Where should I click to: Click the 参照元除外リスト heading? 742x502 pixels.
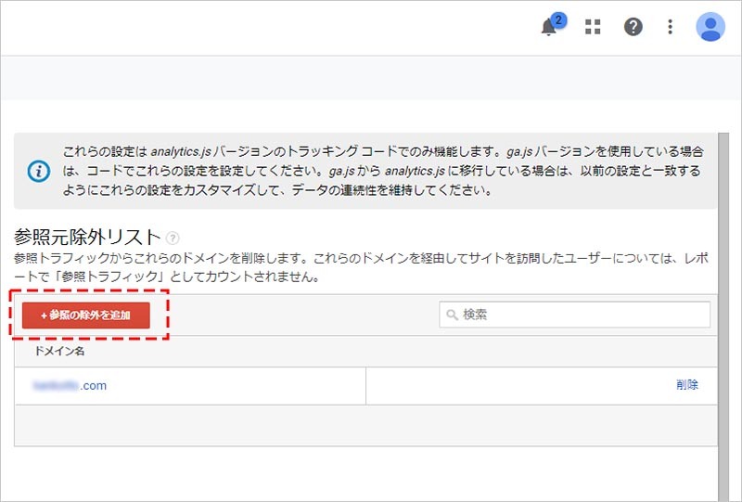pos(88,238)
